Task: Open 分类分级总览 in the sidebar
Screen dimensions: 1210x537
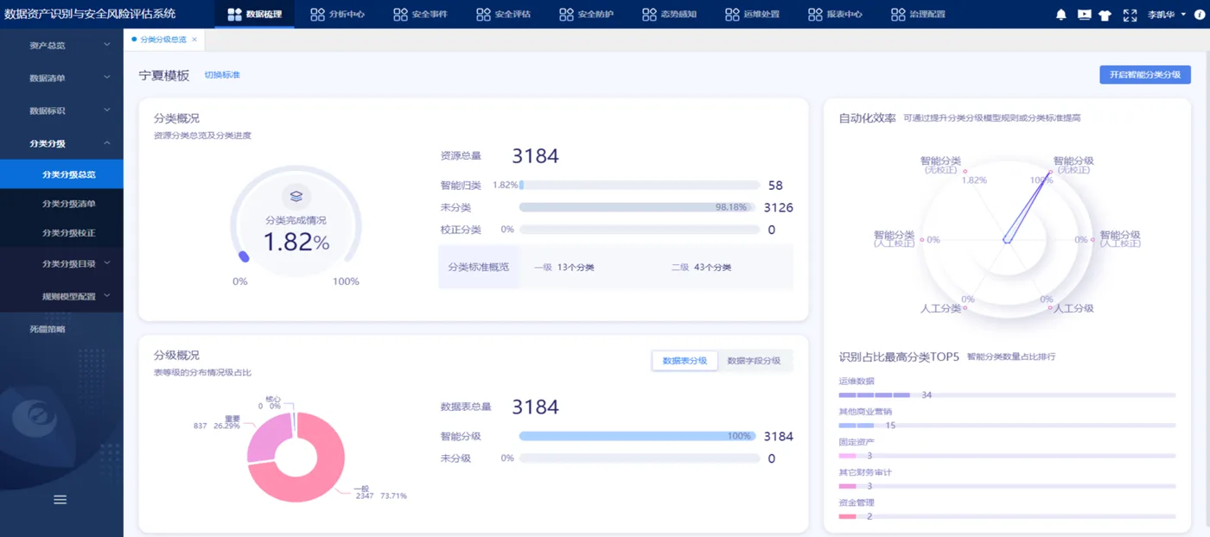Action: [x=61, y=174]
